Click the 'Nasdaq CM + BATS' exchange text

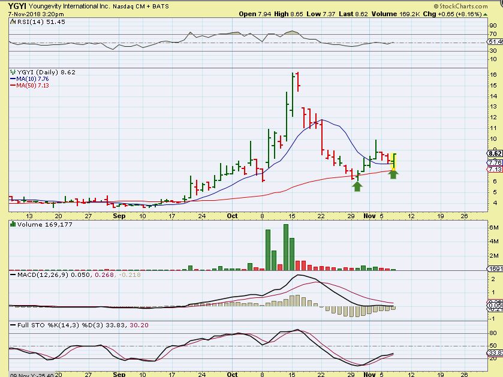pos(141,6)
